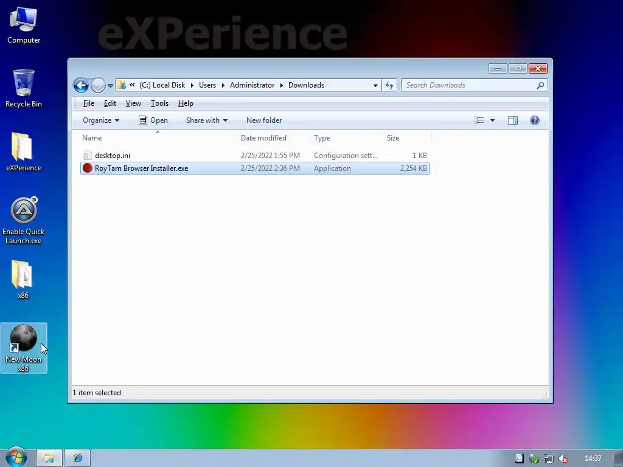Screen dimensions: 623x467
Task: Open the Organize dropdown
Action: pos(101,120)
